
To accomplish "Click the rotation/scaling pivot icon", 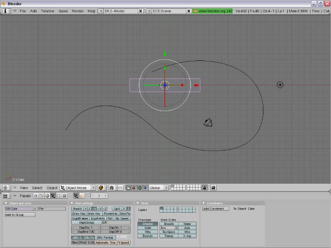I will 112,188.
